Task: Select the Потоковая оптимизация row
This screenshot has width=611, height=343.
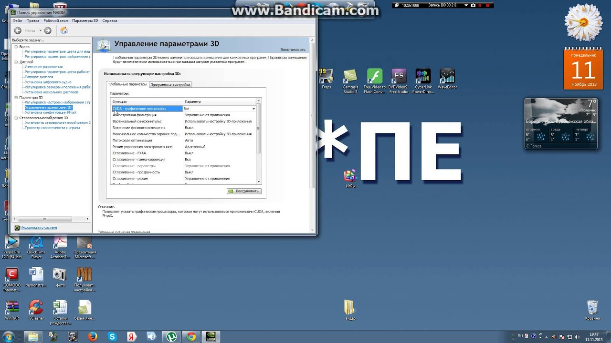Action: click(x=184, y=141)
